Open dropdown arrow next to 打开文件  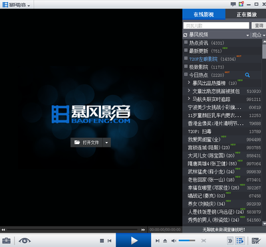point(106,143)
